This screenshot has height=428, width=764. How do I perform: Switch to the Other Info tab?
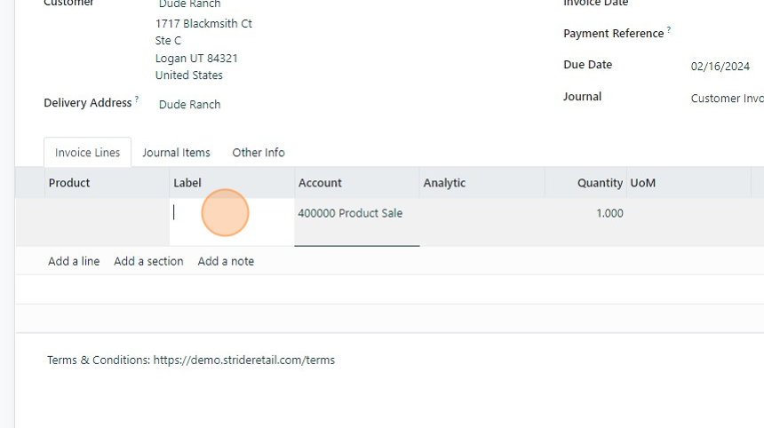coord(259,153)
